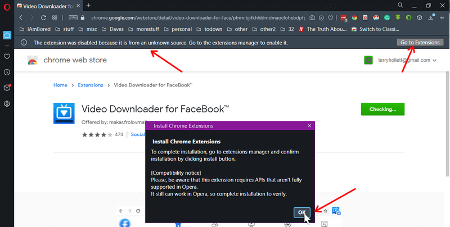This screenshot has height=227, width=450.
Task: Open the Social category link
Action: coord(138,134)
